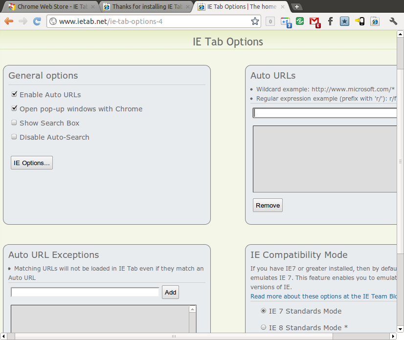Image resolution: width=404 pixels, height=340 pixels.
Task: Click the send-to-phone extension icon
Action: click(x=359, y=21)
